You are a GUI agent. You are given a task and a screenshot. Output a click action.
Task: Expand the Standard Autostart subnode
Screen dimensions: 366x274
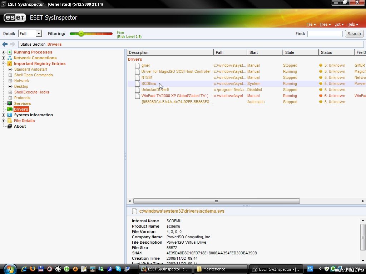pyautogui.click(x=10, y=69)
